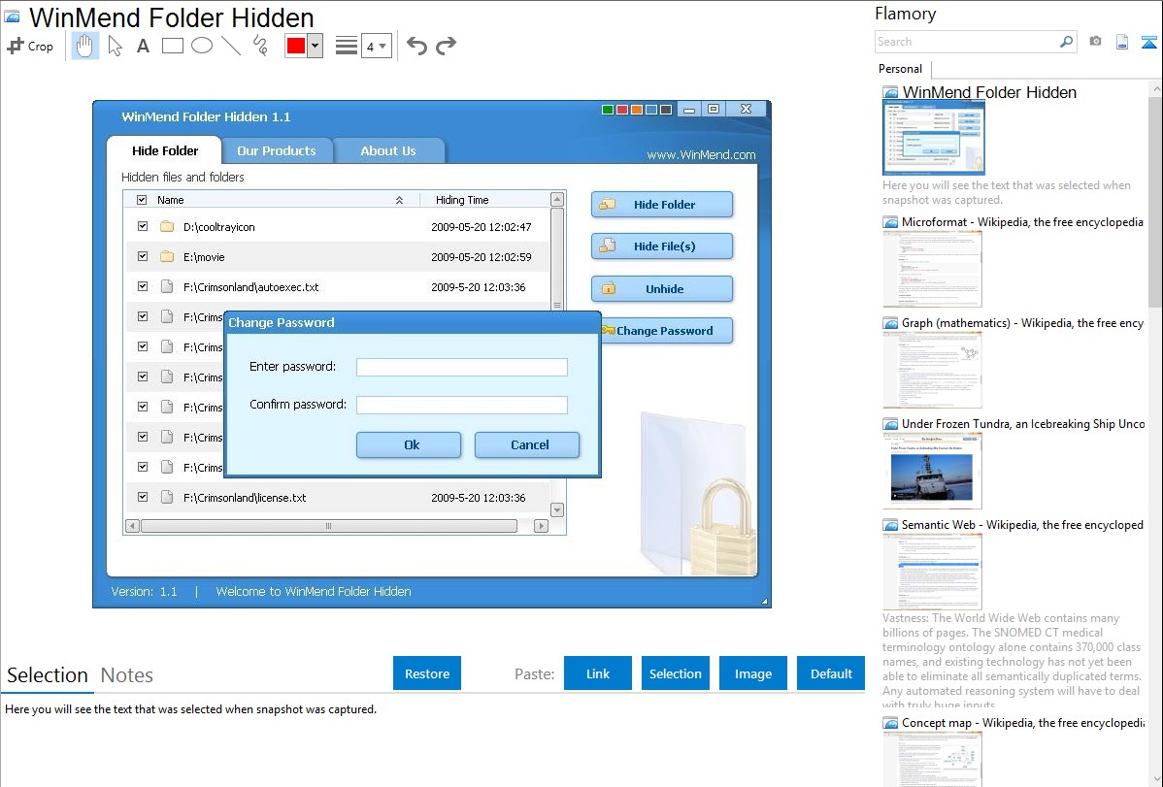Choose the text annotation tool A
Image resolution: width=1163 pixels, height=787 pixels.
pyautogui.click(x=143, y=46)
